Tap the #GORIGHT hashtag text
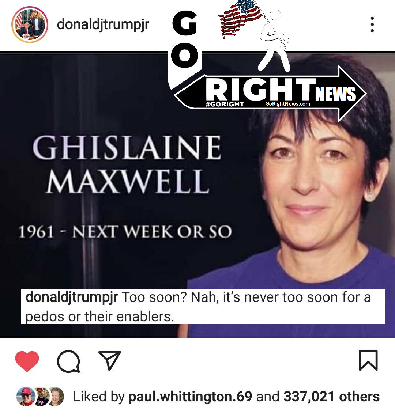This screenshot has height=417, width=395. coord(225,104)
